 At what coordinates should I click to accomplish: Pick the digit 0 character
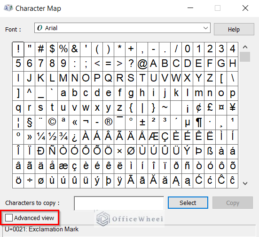click(x=187, y=49)
